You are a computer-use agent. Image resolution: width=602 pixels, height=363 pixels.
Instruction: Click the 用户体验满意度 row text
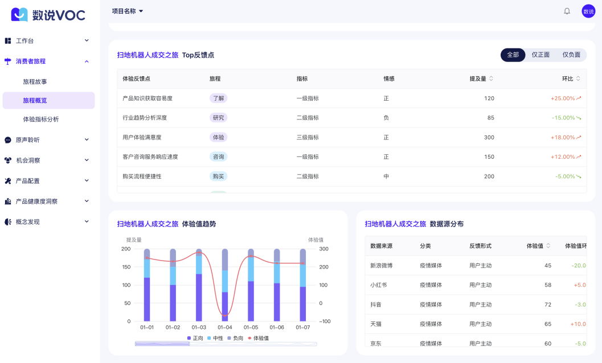[x=142, y=137]
